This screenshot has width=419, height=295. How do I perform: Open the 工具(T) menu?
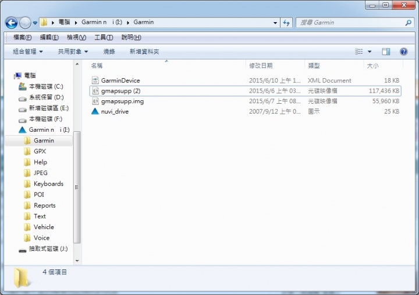(x=104, y=37)
